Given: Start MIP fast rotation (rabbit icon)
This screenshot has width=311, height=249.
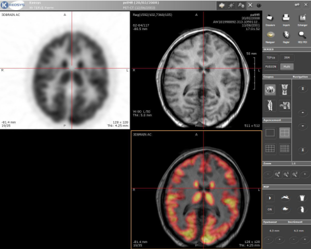Looking at the screenshot, I should tap(286, 198).
